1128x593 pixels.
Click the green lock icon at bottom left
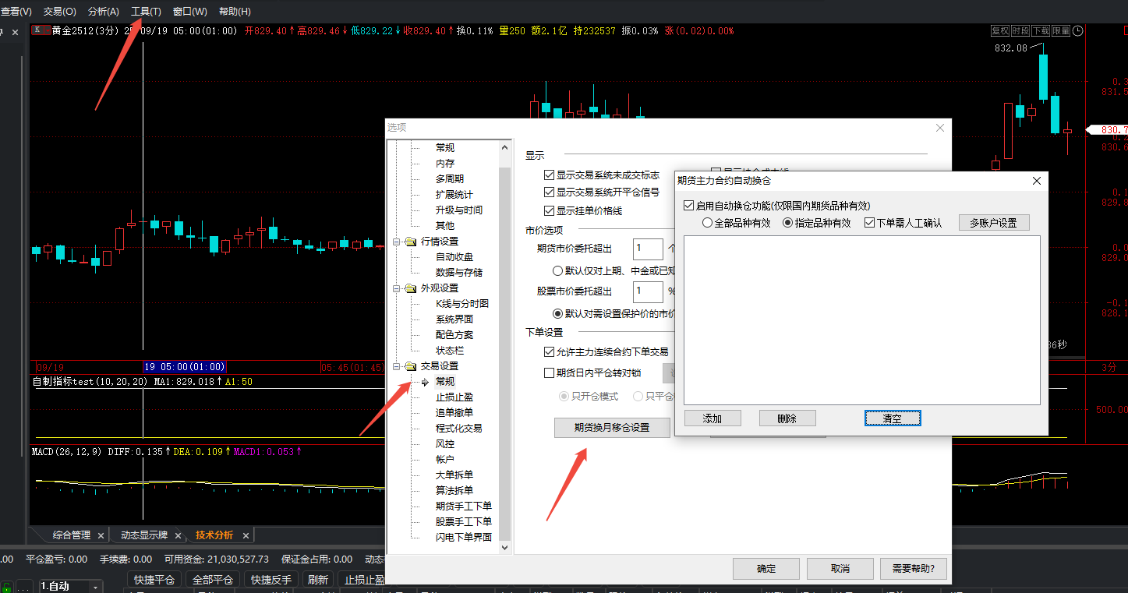[7, 587]
